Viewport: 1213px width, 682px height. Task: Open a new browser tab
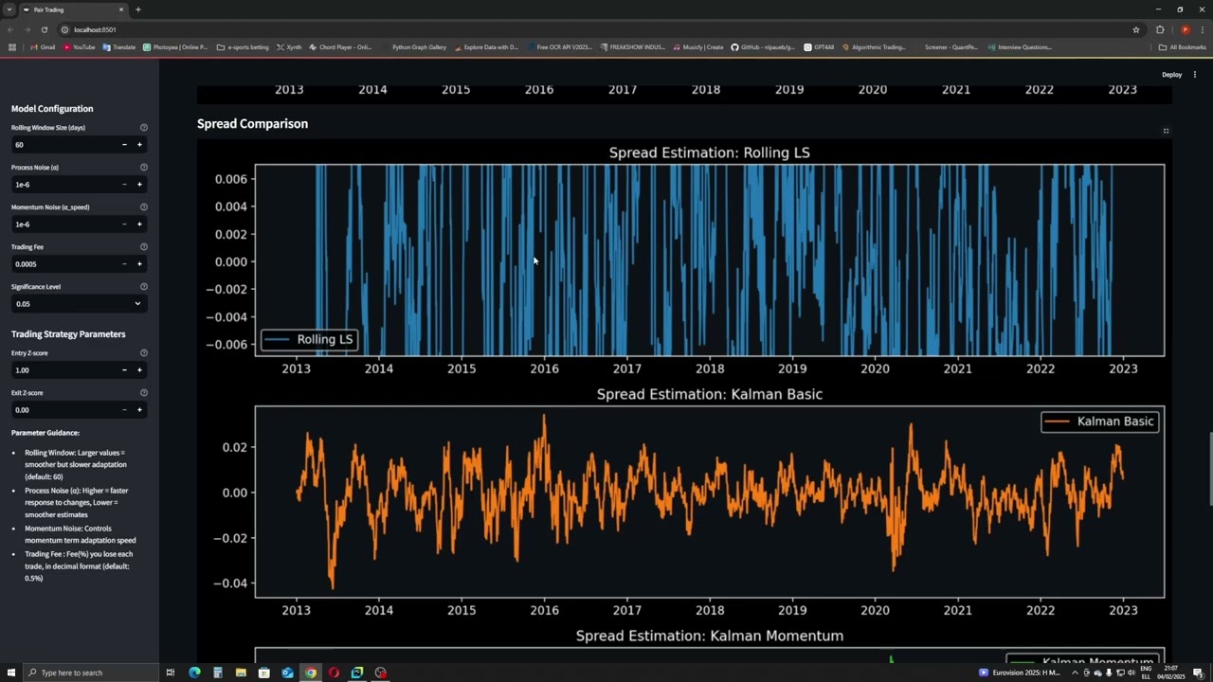[x=138, y=9]
